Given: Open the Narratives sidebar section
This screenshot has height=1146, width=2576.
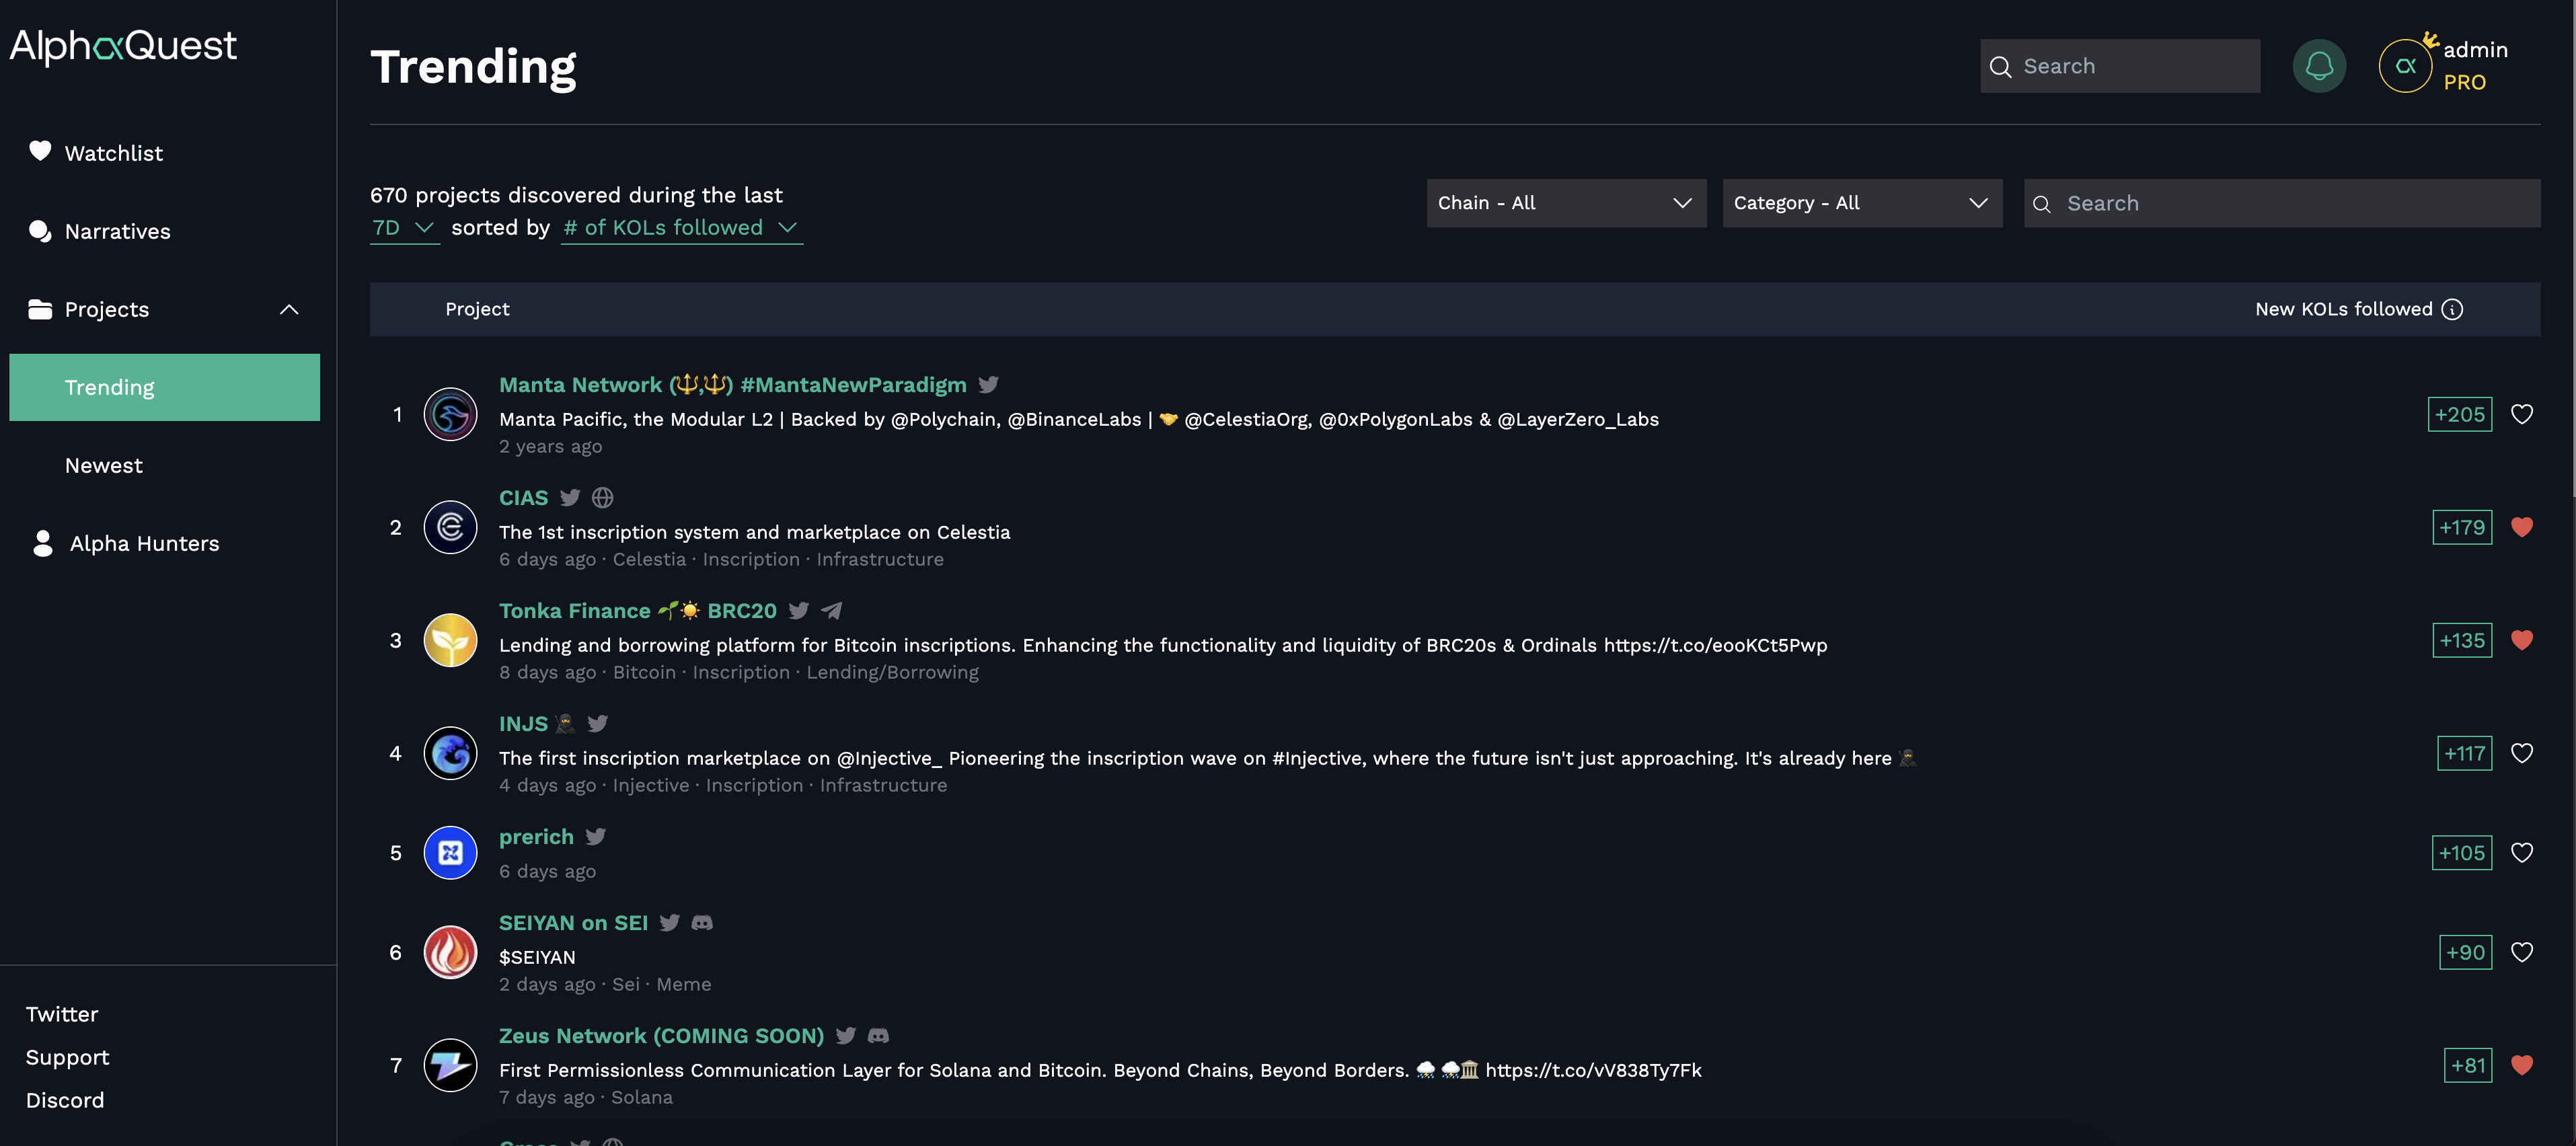Looking at the screenshot, I should pyautogui.click(x=117, y=231).
